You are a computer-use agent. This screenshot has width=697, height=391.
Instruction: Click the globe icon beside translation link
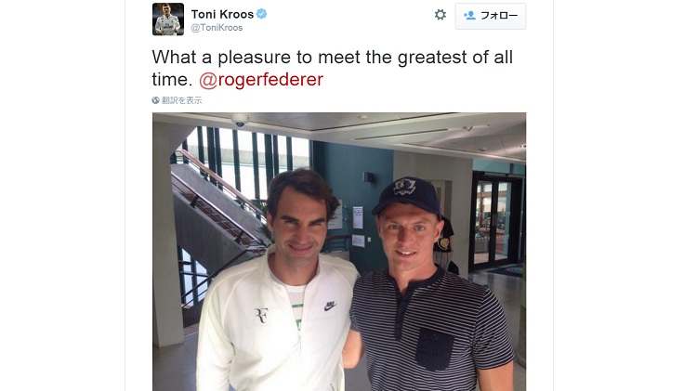[x=155, y=100]
